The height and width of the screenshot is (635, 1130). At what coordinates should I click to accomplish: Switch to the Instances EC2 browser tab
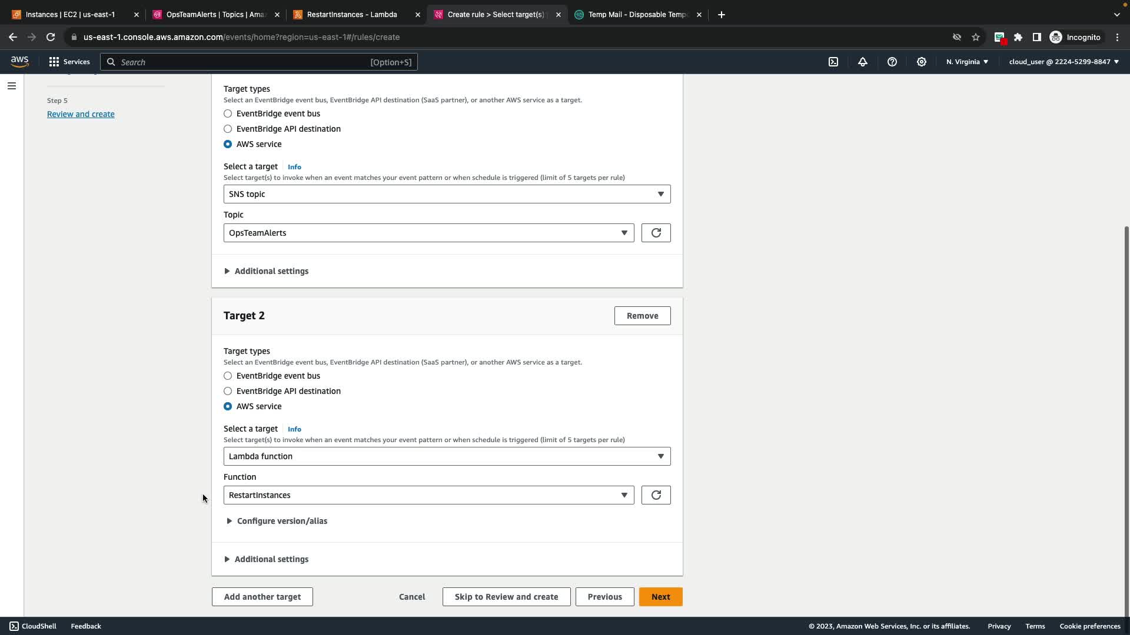[x=71, y=15]
